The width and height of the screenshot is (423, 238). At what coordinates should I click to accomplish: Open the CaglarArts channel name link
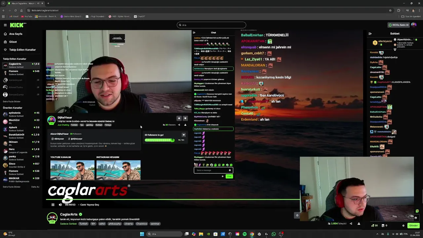pos(69,215)
